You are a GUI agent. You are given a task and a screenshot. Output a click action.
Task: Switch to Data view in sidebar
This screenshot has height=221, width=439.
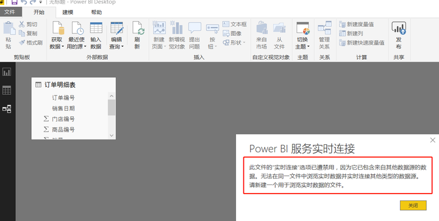[7, 90]
